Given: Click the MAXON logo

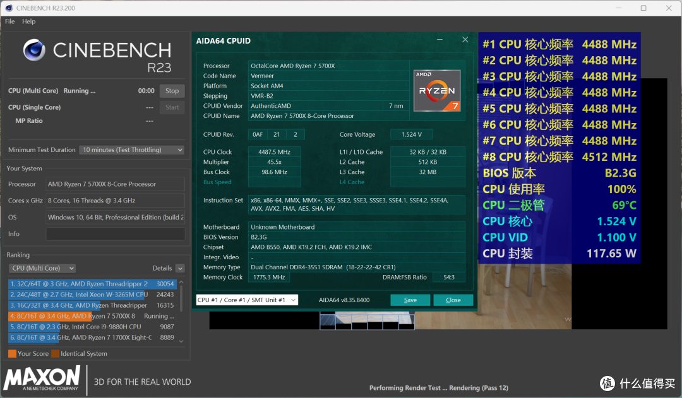Looking at the screenshot, I should point(42,378).
